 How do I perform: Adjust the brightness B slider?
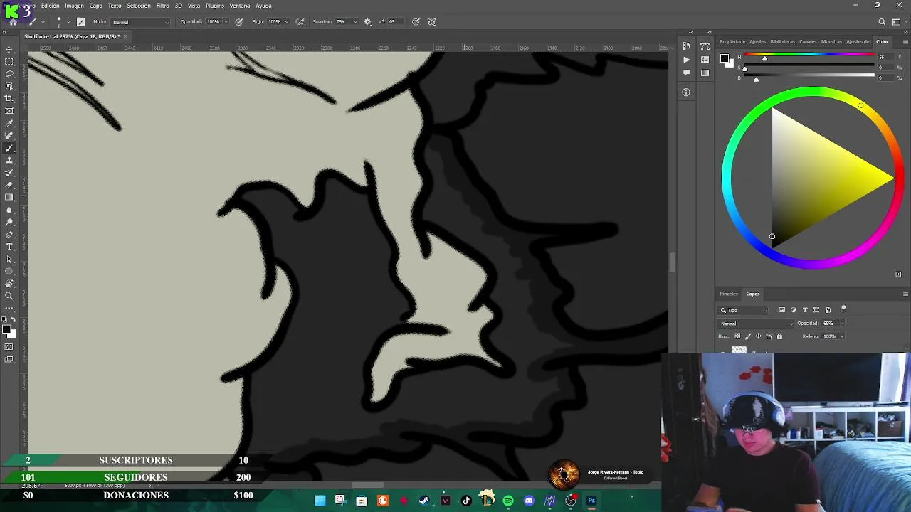(810, 78)
